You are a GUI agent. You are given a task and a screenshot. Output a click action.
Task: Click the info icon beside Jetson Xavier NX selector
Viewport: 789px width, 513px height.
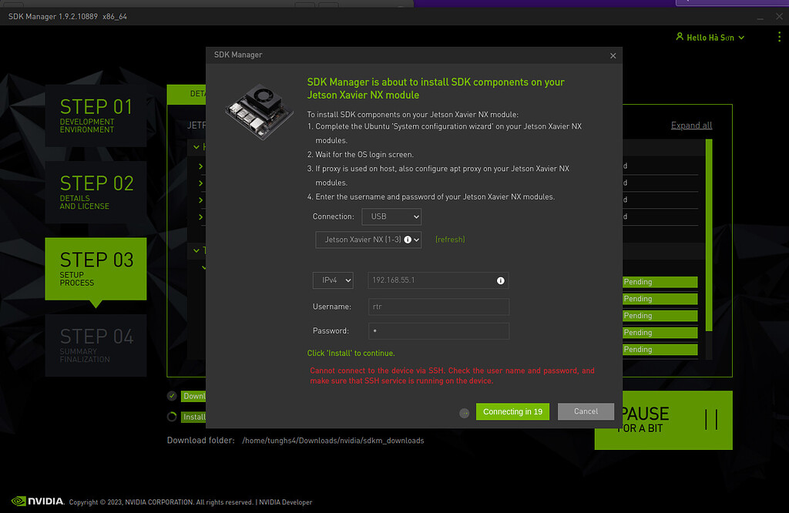[406, 240]
